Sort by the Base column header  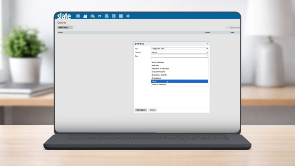[232, 32]
